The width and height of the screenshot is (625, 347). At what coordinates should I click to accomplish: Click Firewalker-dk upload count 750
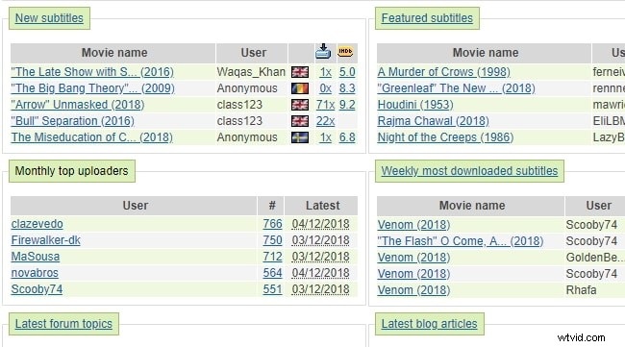click(272, 240)
